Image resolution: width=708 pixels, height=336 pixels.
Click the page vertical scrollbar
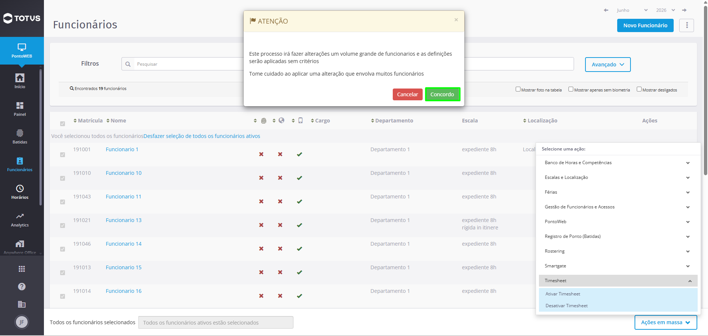(x=705, y=90)
